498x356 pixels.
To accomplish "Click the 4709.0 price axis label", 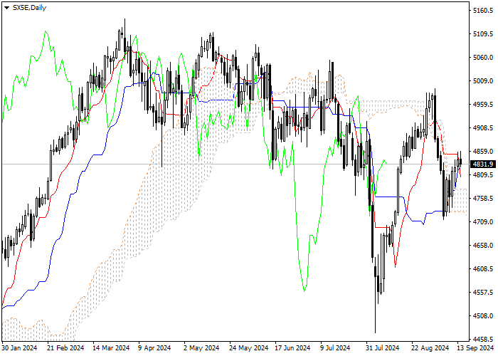I will coord(483,222).
